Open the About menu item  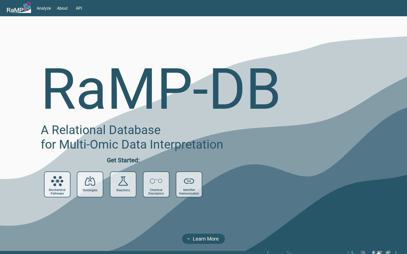point(62,8)
